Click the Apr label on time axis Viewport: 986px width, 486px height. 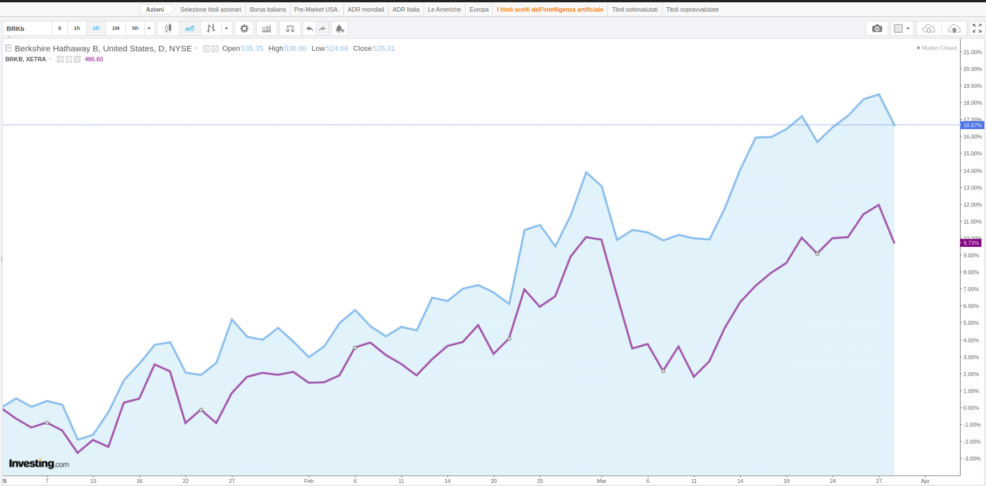point(925,481)
